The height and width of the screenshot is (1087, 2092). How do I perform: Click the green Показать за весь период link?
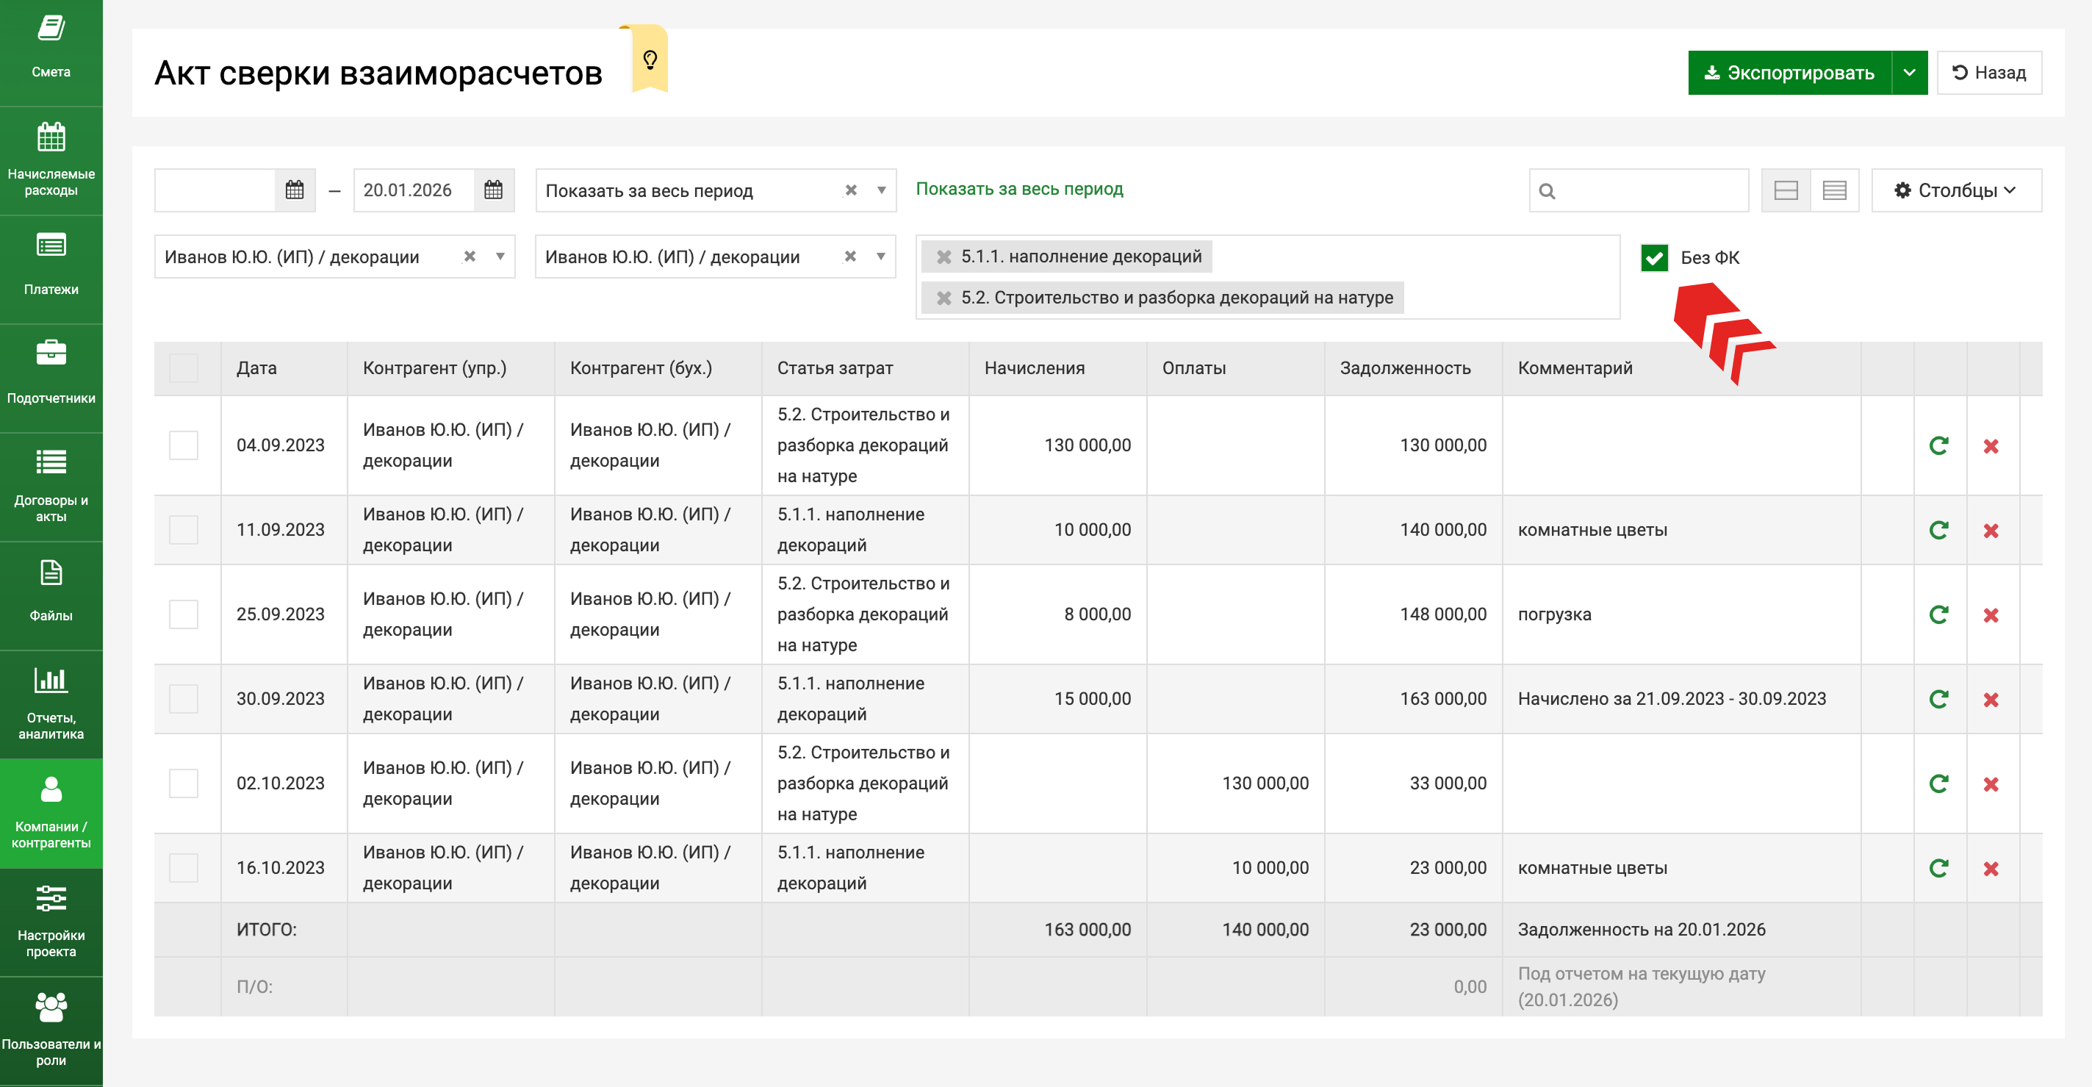point(1019,188)
